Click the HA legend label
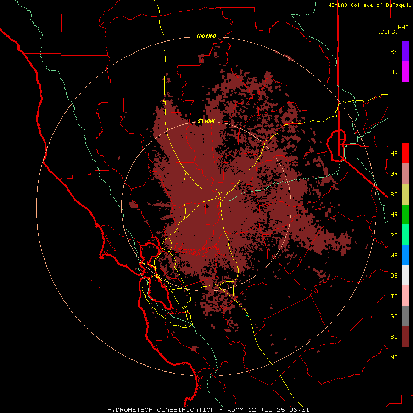This screenshot has height=413, width=413. click(x=394, y=153)
